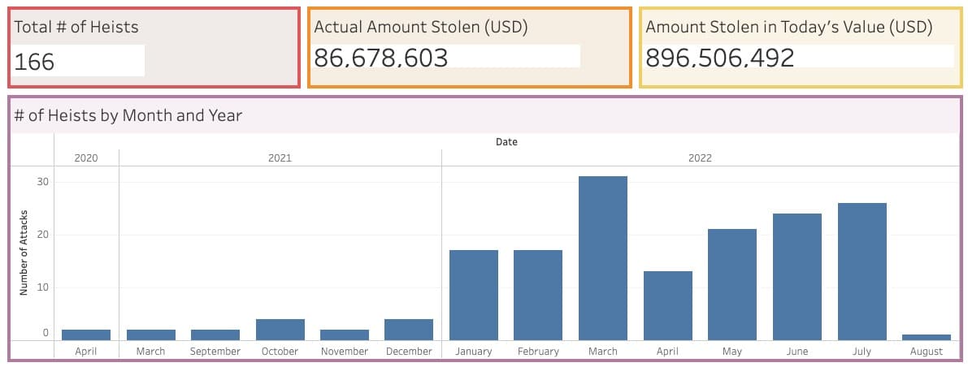Select the March 2022 bar
Viewport: 968px width, 367px height.
[x=602, y=258]
